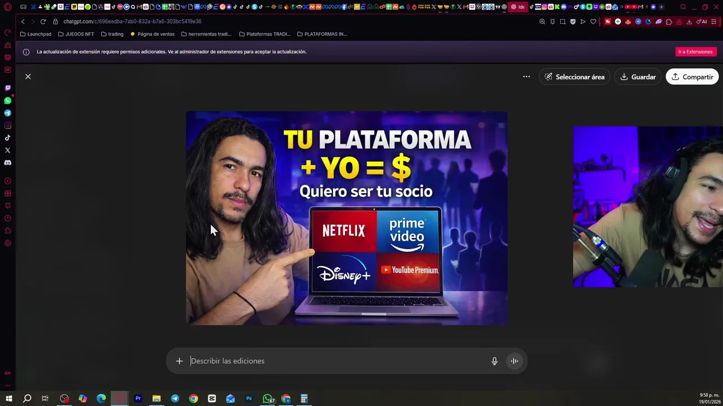Open X (Twitter) in the Opera sidebar
This screenshot has height=406, width=723.
(8, 150)
